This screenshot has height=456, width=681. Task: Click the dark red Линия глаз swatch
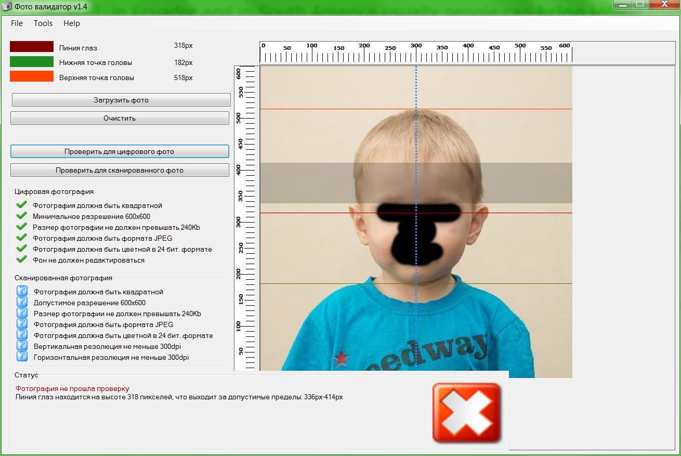point(32,47)
